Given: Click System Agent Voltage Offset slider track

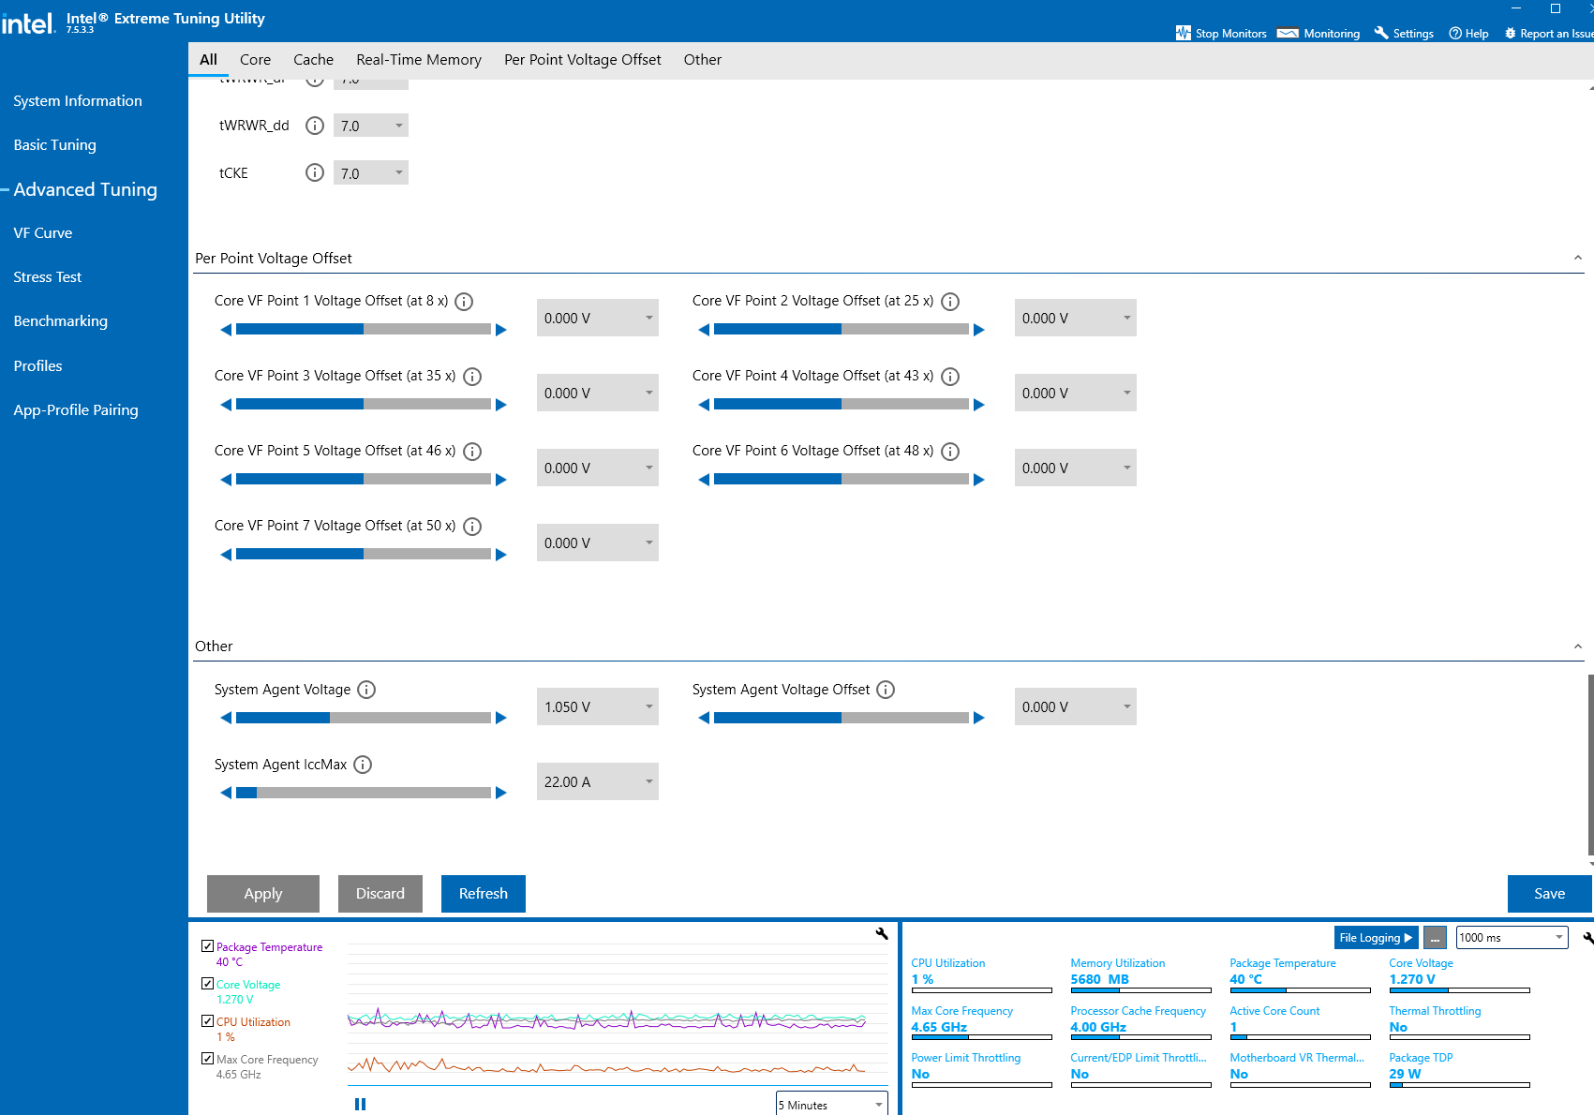Looking at the screenshot, I should click(x=842, y=718).
